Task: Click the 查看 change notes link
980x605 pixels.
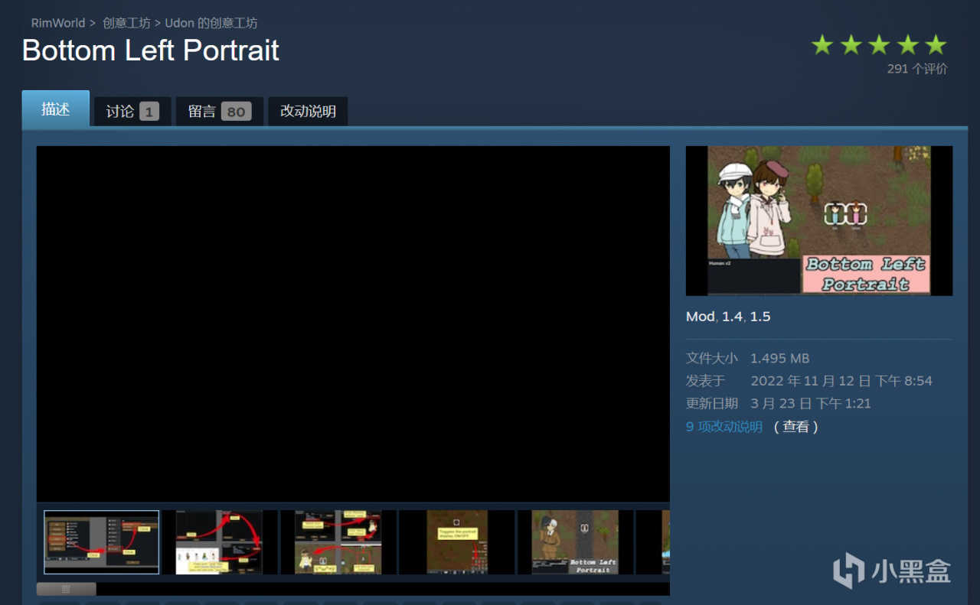Action: click(x=796, y=427)
